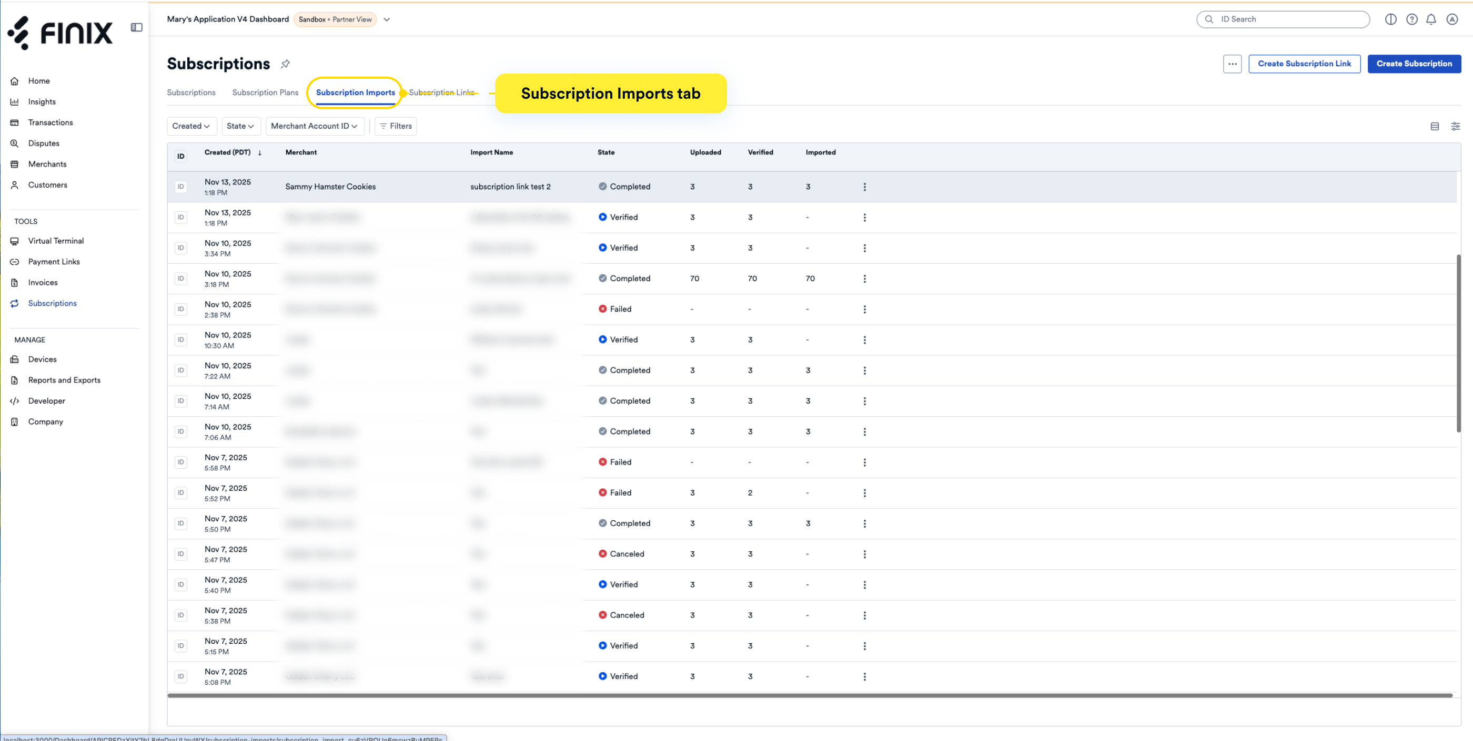Open the Filters button
The image size is (1473, 741).
coord(396,126)
